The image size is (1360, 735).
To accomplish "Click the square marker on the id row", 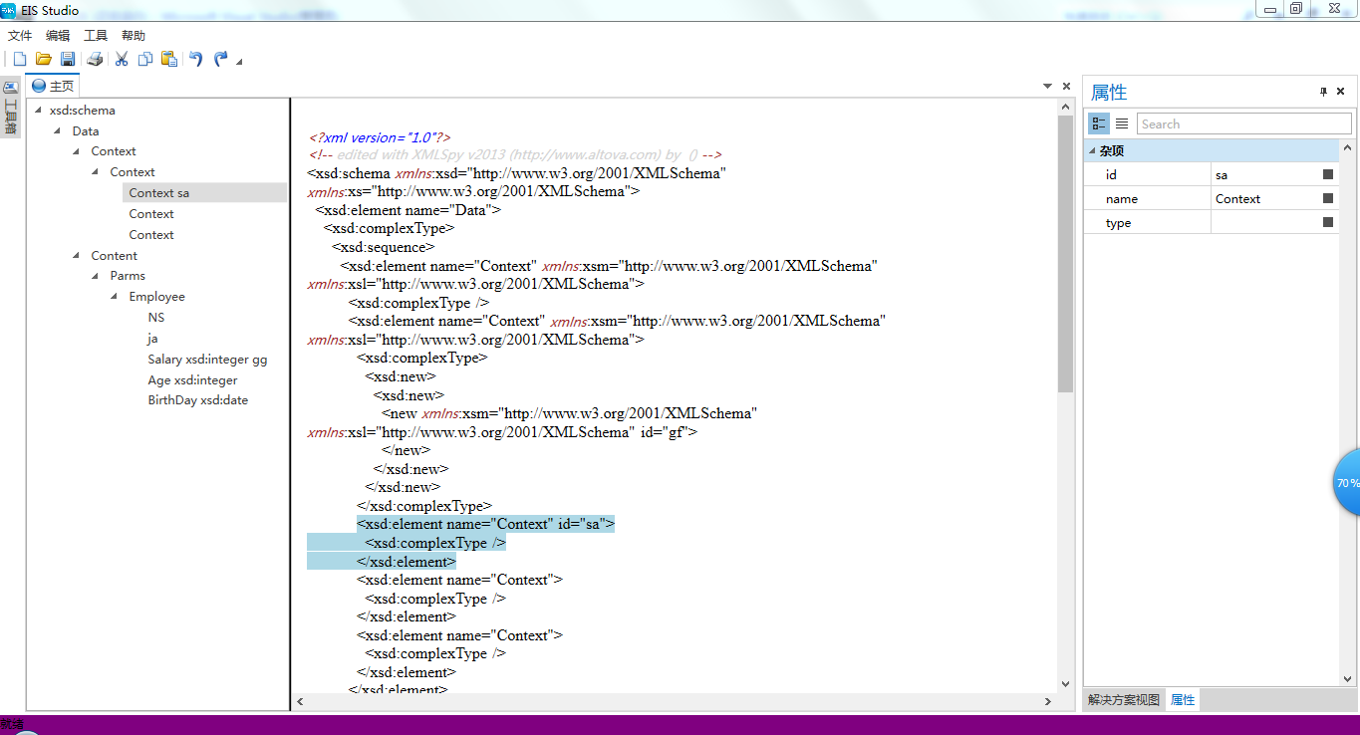I will (1328, 174).
